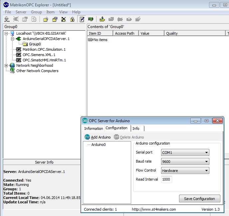229x216 pixels.
Task: Select Other Network Computers node
Action: (37, 71)
